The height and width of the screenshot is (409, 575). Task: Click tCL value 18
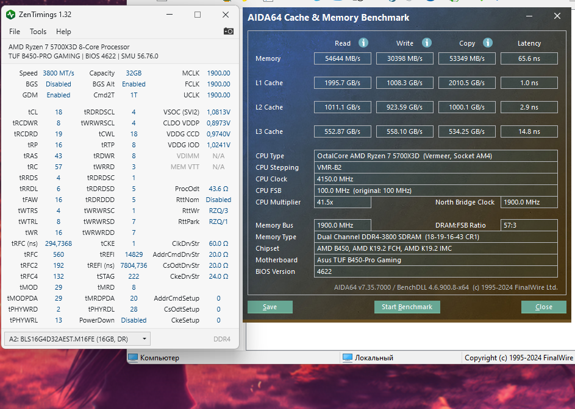tap(59, 112)
